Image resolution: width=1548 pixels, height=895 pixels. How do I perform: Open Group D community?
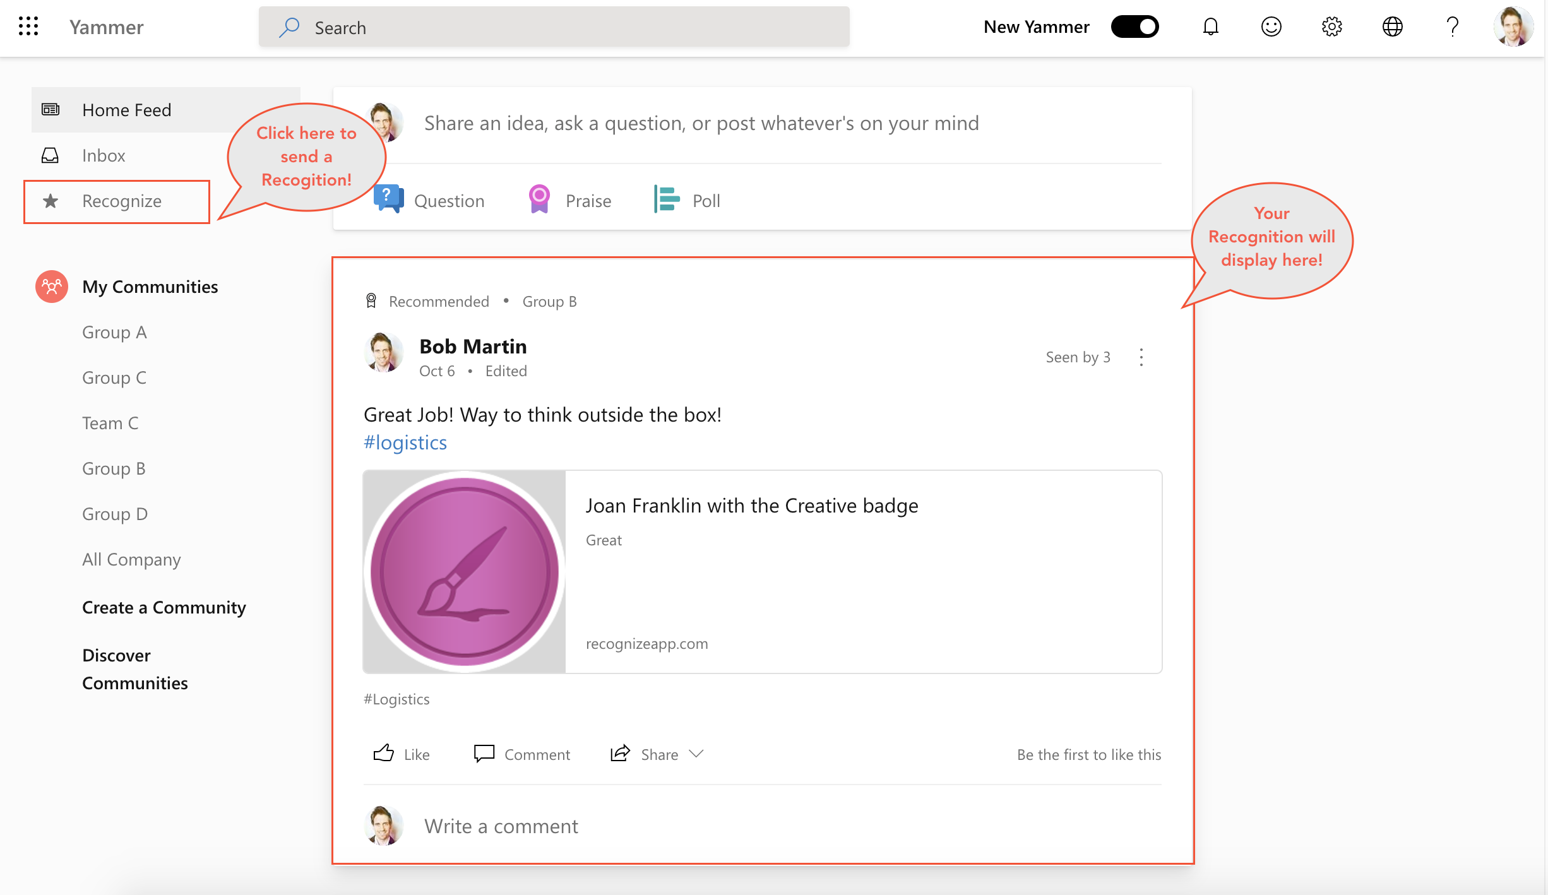coord(115,514)
